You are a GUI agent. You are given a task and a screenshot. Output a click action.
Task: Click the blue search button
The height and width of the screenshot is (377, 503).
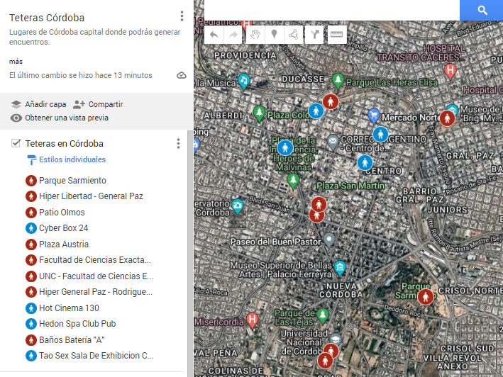point(482,10)
